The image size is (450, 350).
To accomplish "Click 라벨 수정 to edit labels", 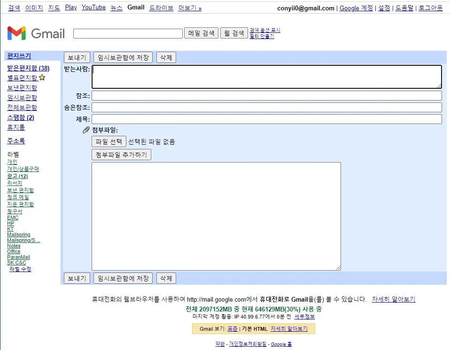I will point(20,269).
